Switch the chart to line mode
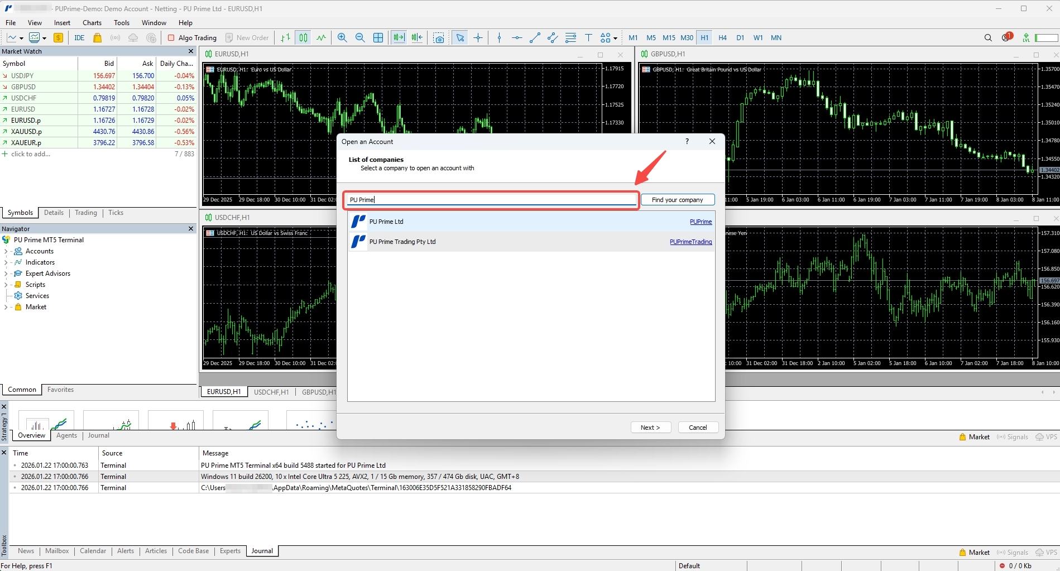This screenshot has width=1060, height=571. pos(321,37)
